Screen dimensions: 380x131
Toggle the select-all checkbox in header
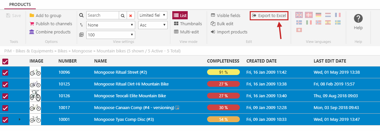tap(5, 61)
